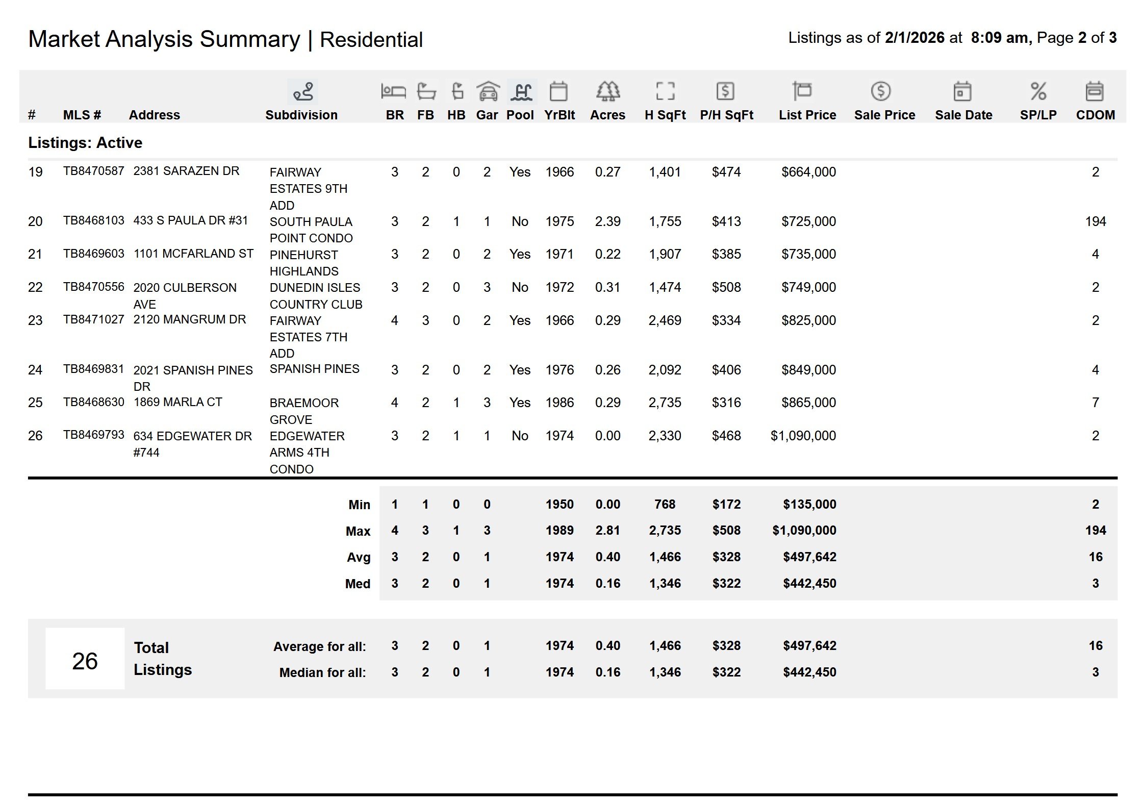Click the List Price column header

pyautogui.click(x=807, y=115)
